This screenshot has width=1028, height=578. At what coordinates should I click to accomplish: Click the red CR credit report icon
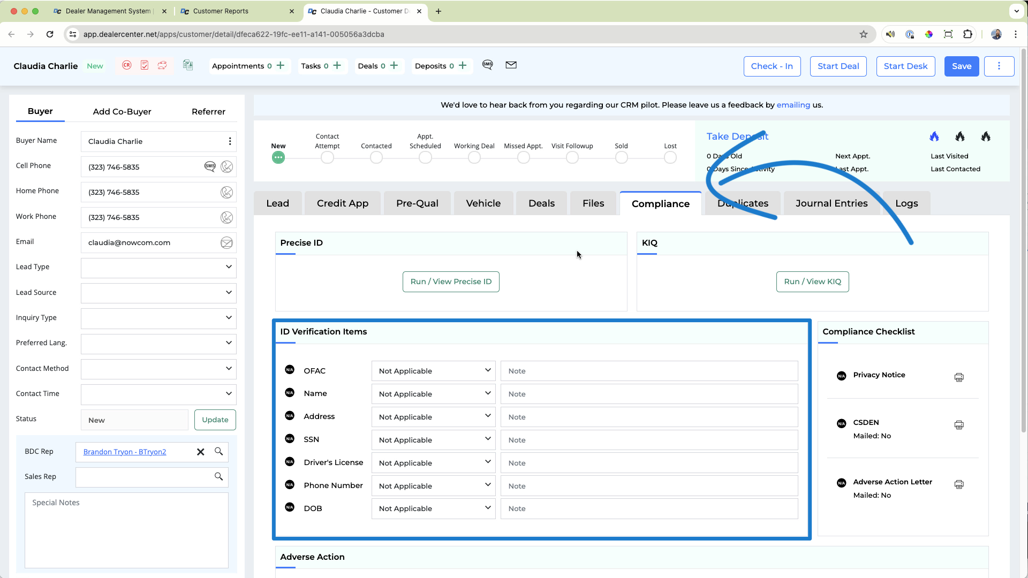(x=127, y=65)
